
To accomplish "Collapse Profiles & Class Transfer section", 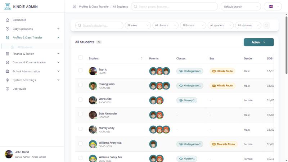I will click(x=32, y=37).
